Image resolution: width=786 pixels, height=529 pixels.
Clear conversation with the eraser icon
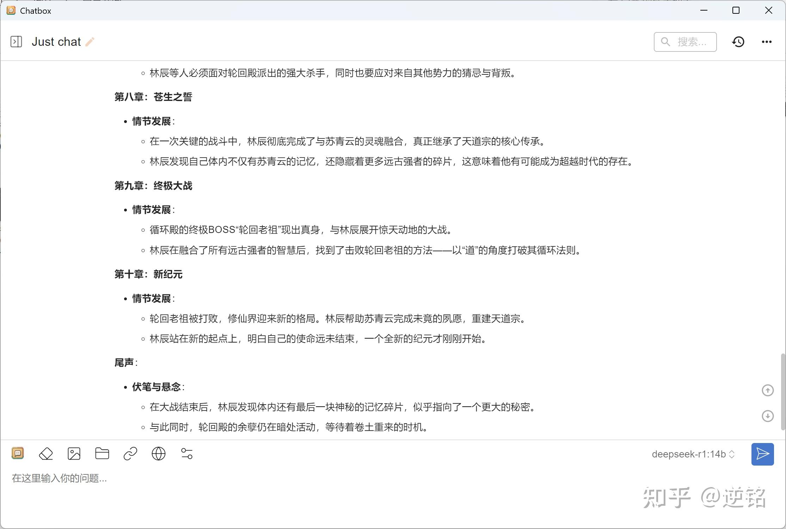tap(46, 454)
